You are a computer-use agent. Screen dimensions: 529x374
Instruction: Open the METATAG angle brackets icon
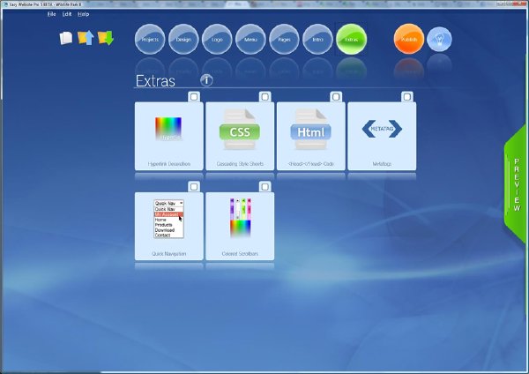382,129
